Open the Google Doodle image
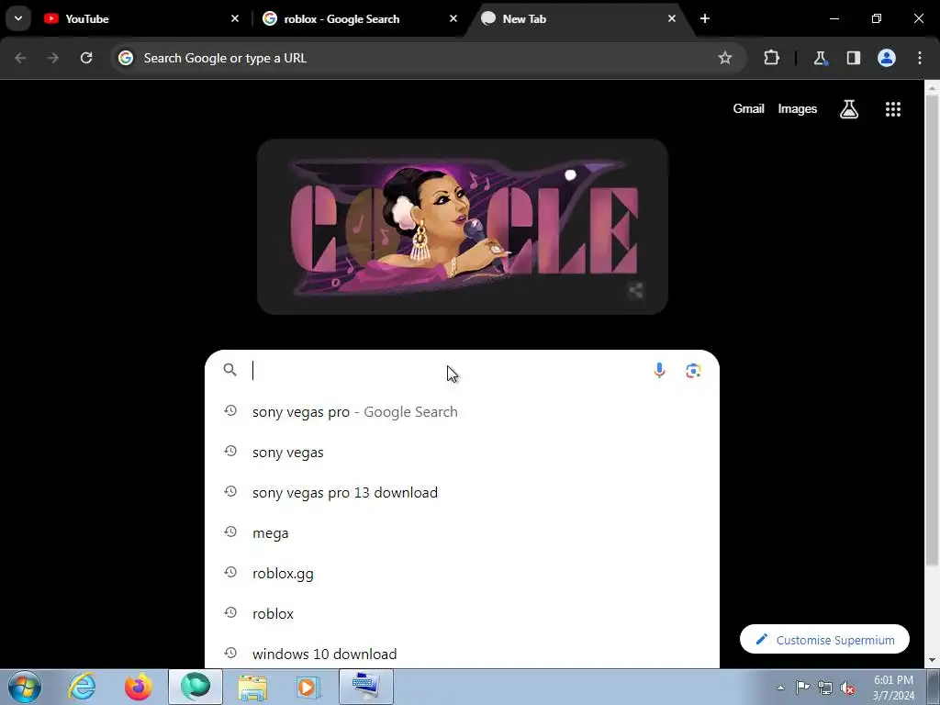The height and width of the screenshot is (705, 940). pyautogui.click(x=463, y=227)
